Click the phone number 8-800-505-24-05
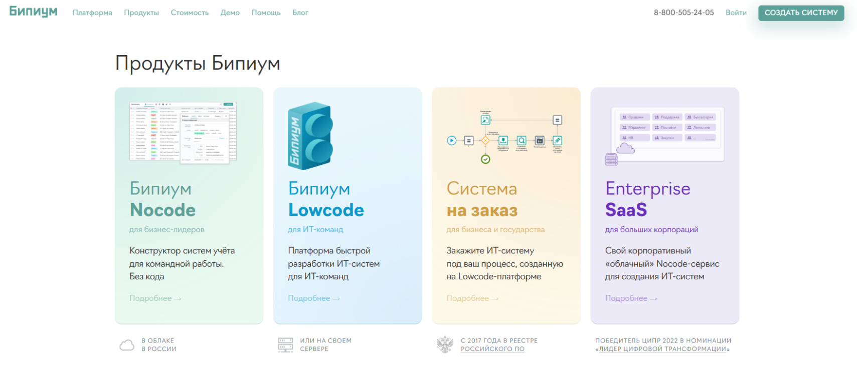This screenshot has width=857, height=373. [683, 13]
